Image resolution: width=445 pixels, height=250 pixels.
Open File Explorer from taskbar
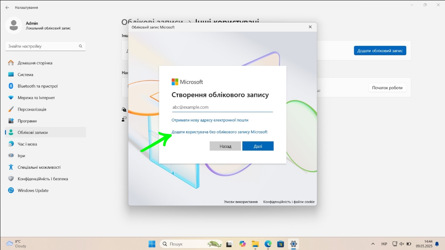pos(255,244)
